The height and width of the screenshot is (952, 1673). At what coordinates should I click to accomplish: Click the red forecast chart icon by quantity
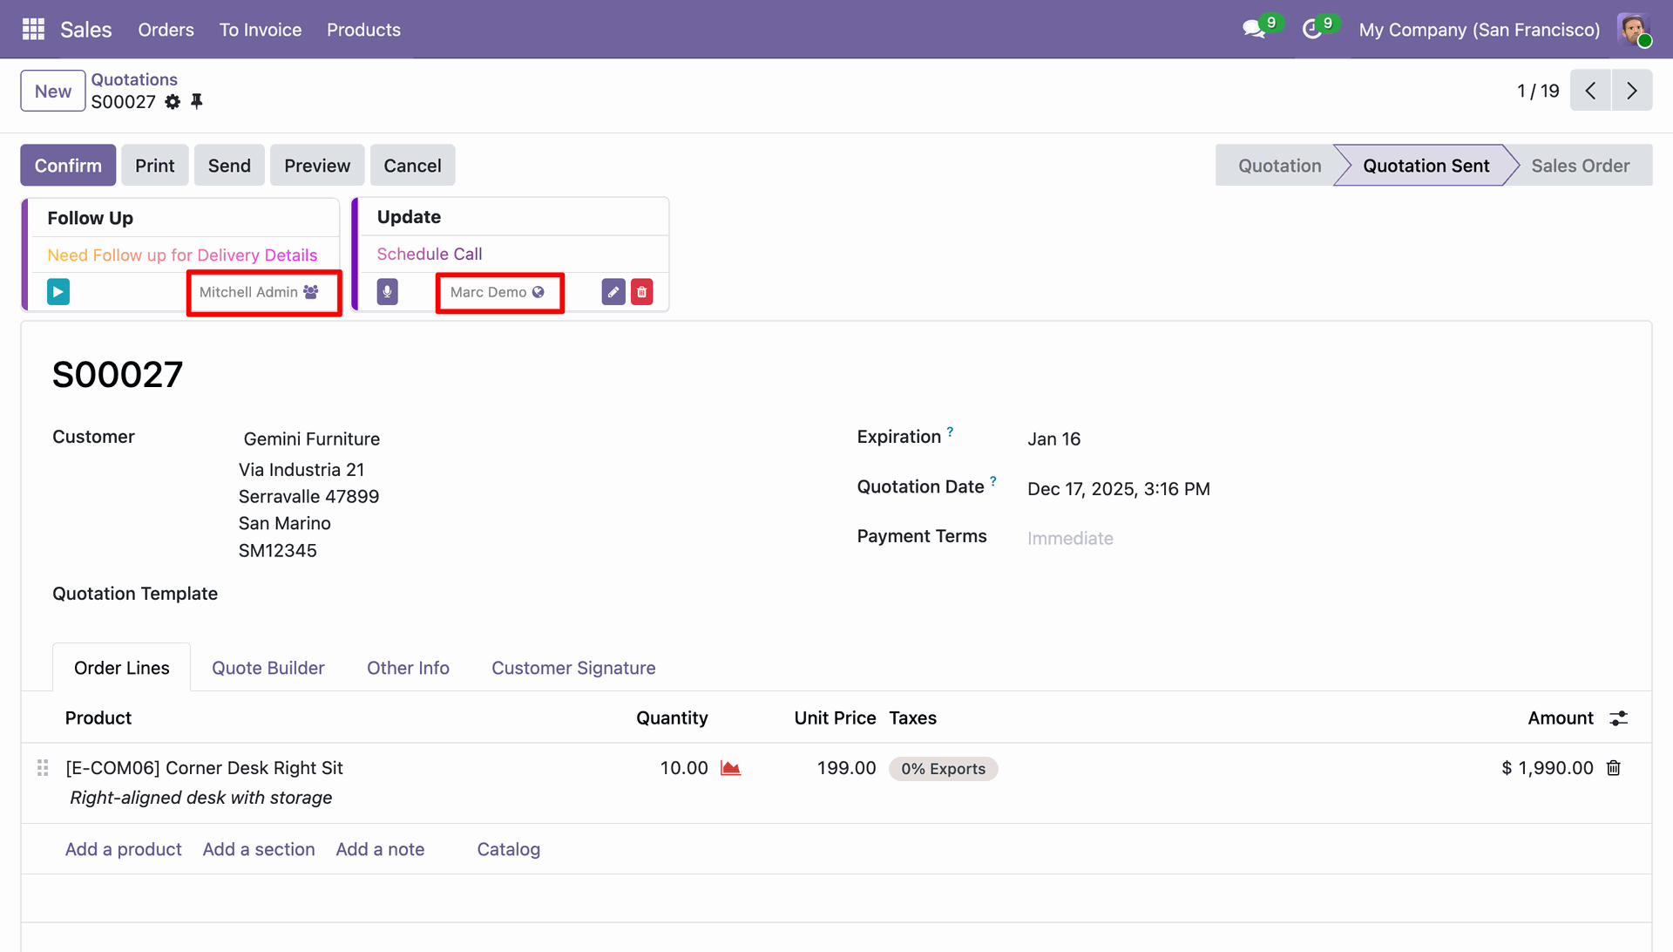(x=730, y=768)
